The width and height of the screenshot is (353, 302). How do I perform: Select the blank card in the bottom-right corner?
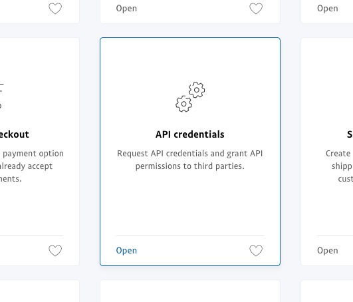tap(327, 291)
